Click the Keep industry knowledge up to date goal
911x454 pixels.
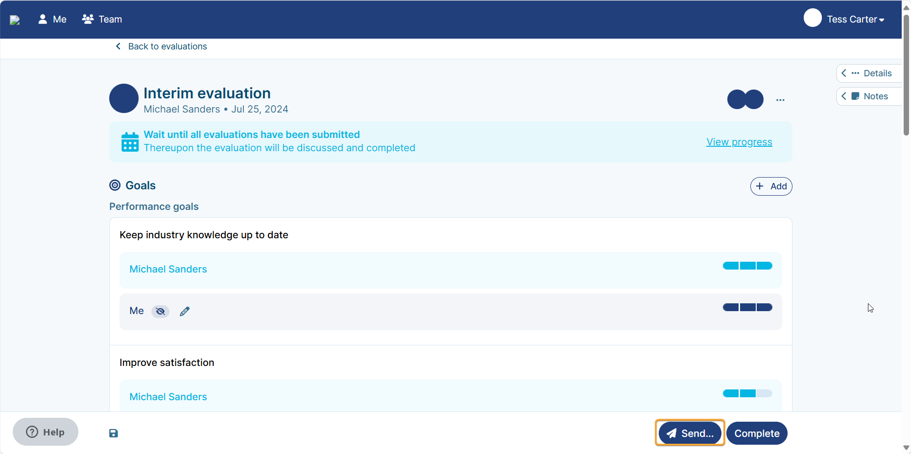[204, 235]
